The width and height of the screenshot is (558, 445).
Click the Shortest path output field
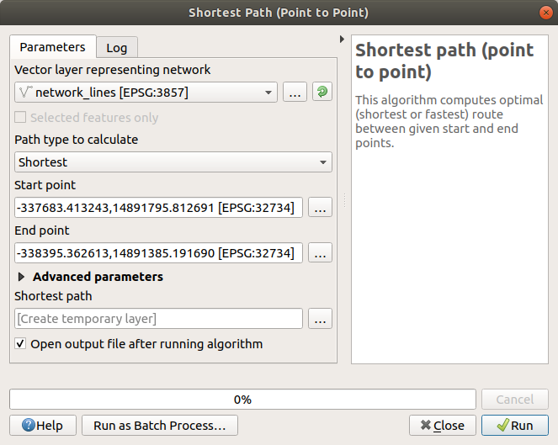pos(158,318)
